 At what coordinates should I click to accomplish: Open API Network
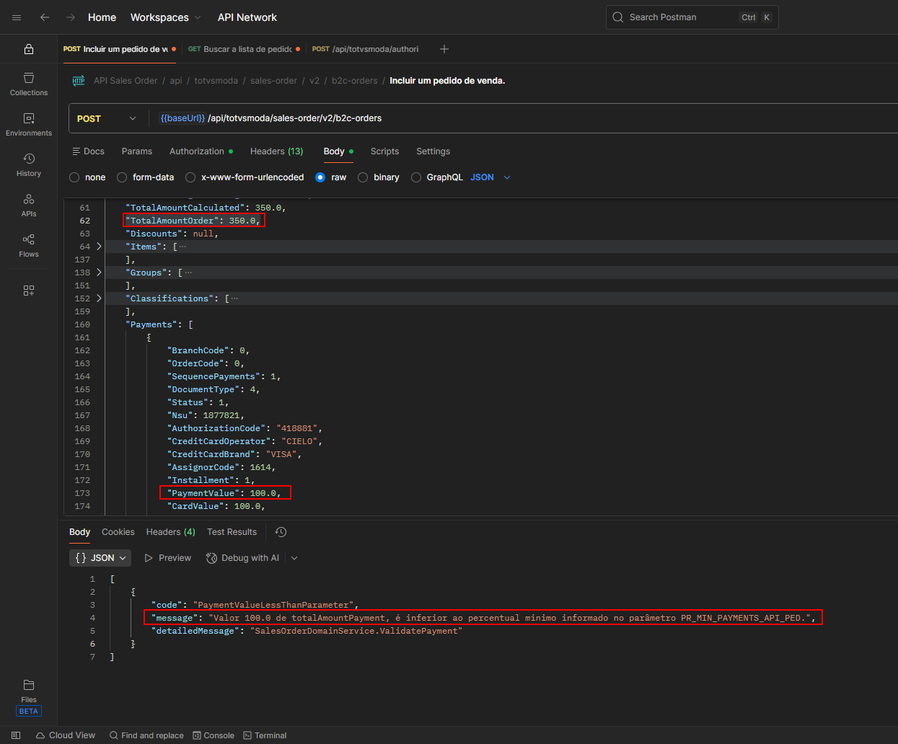(x=247, y=17)
